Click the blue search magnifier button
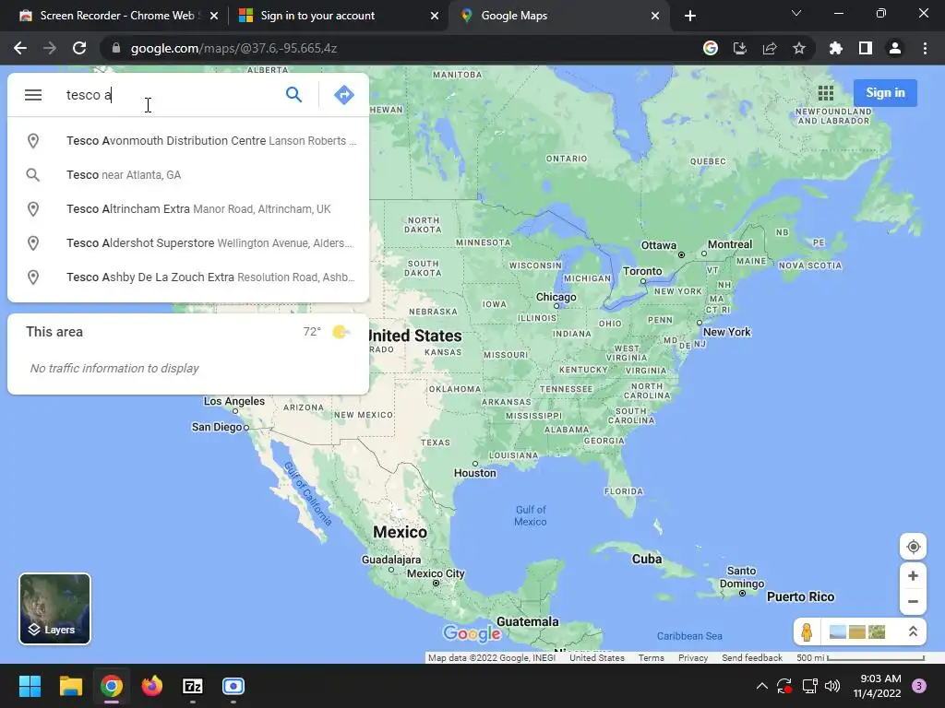The image size is (945, 708). click(293, 95)
